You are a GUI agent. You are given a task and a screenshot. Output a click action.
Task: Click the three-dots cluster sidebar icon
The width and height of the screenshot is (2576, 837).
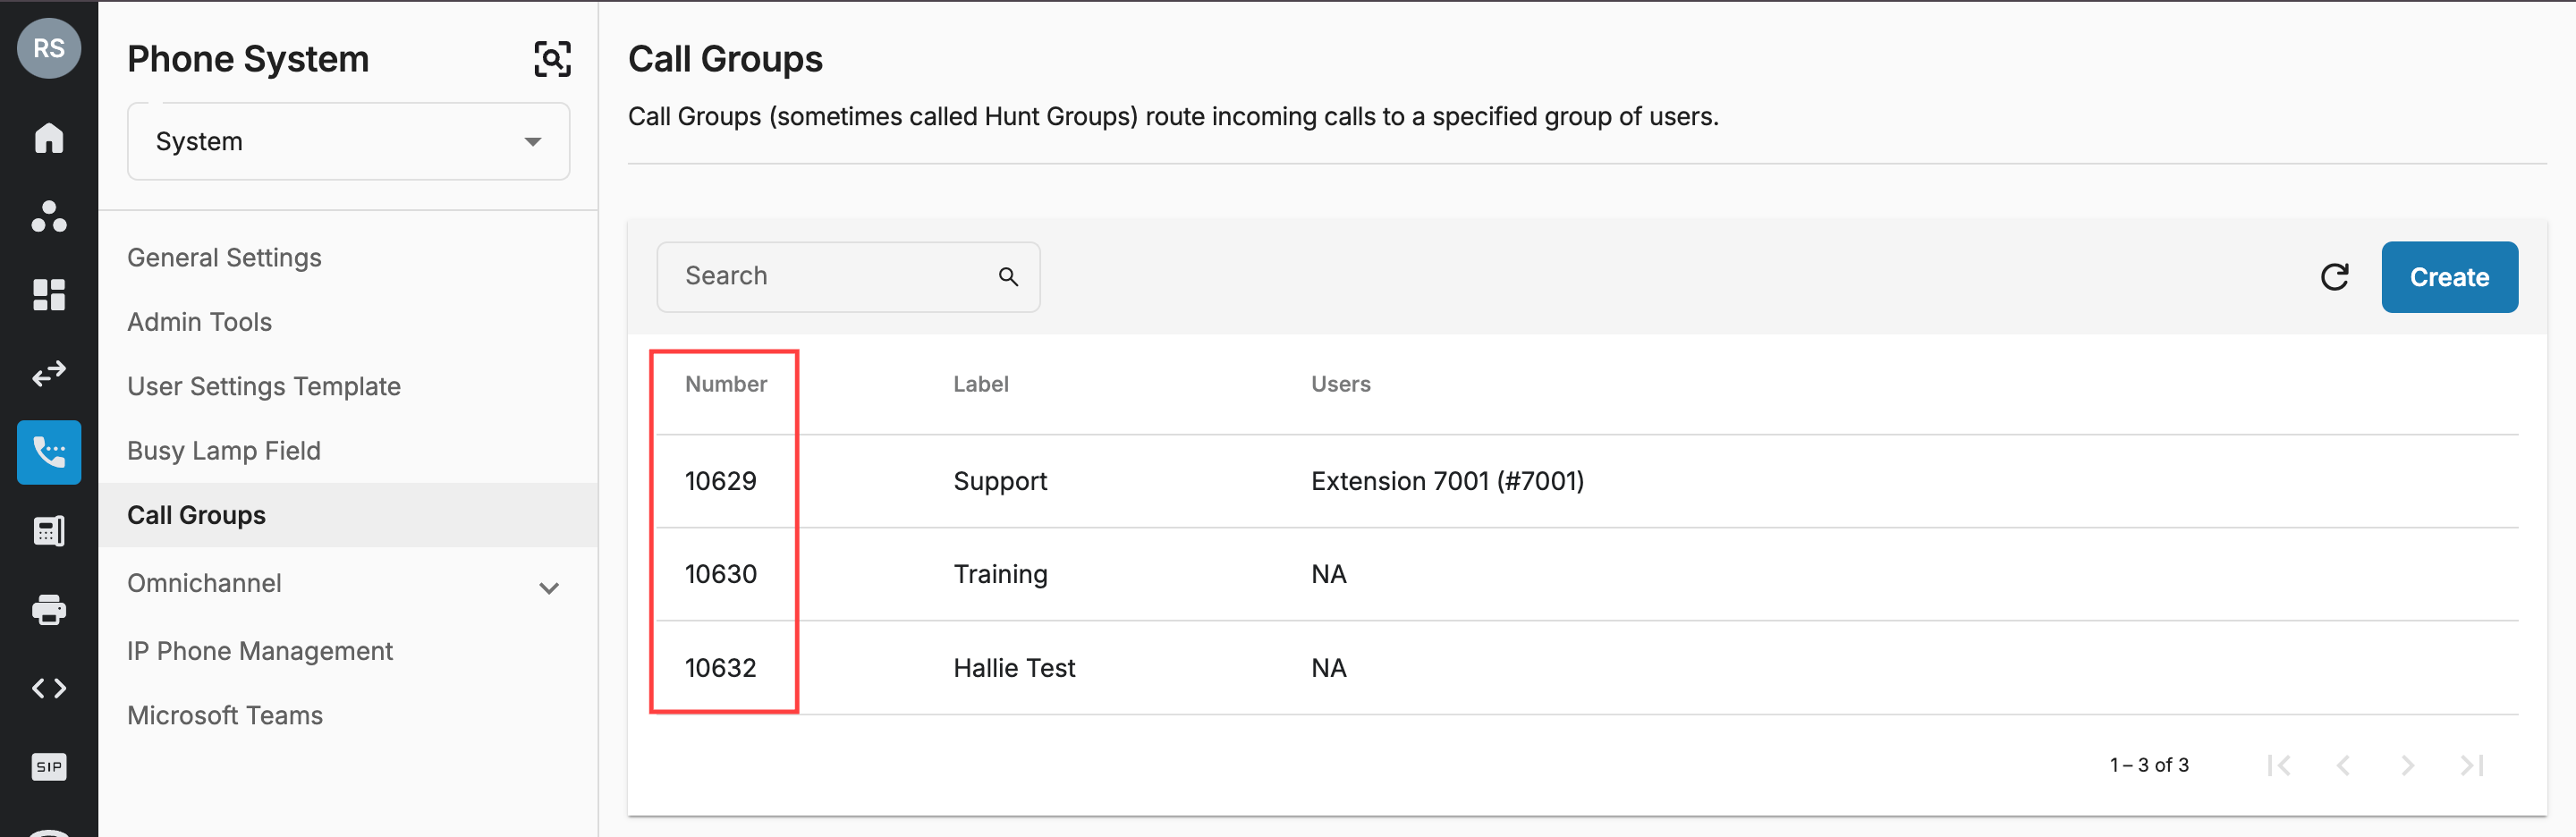click(x=49, y=216)
